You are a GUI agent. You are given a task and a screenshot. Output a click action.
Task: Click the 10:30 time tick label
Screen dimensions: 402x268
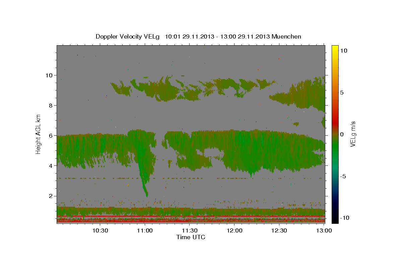(100, 230)
